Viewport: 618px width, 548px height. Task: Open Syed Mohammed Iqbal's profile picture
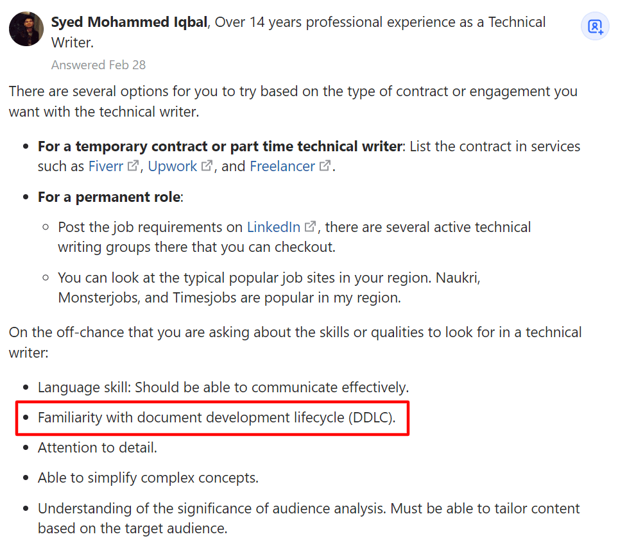26,29
